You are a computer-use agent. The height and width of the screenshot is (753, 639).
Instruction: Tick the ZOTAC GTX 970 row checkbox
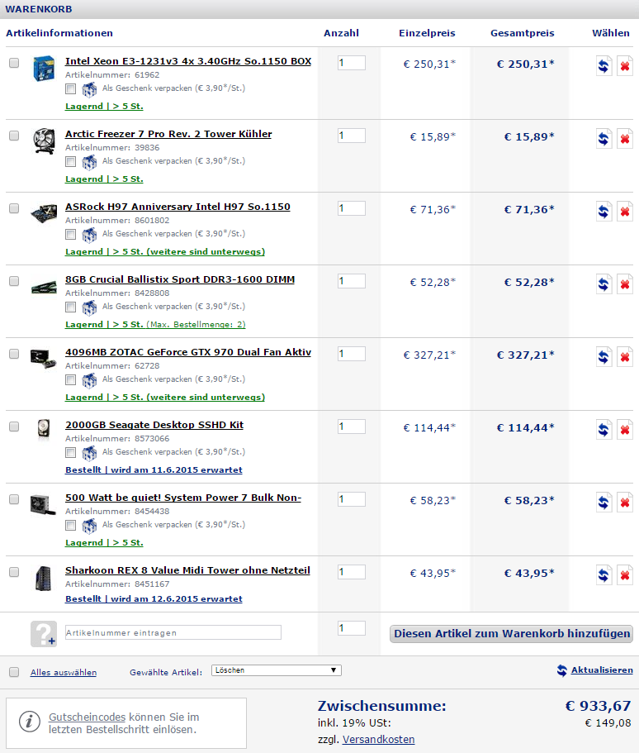coord(14,354)
